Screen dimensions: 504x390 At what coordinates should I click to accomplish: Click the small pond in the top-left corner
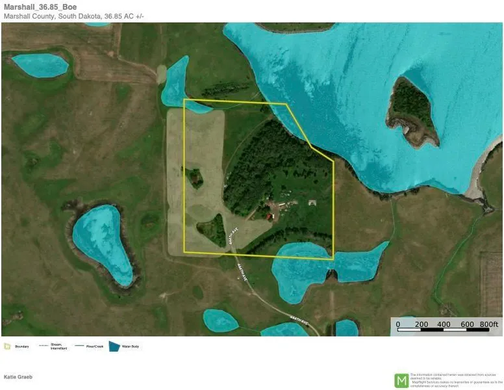coord(40,64)
